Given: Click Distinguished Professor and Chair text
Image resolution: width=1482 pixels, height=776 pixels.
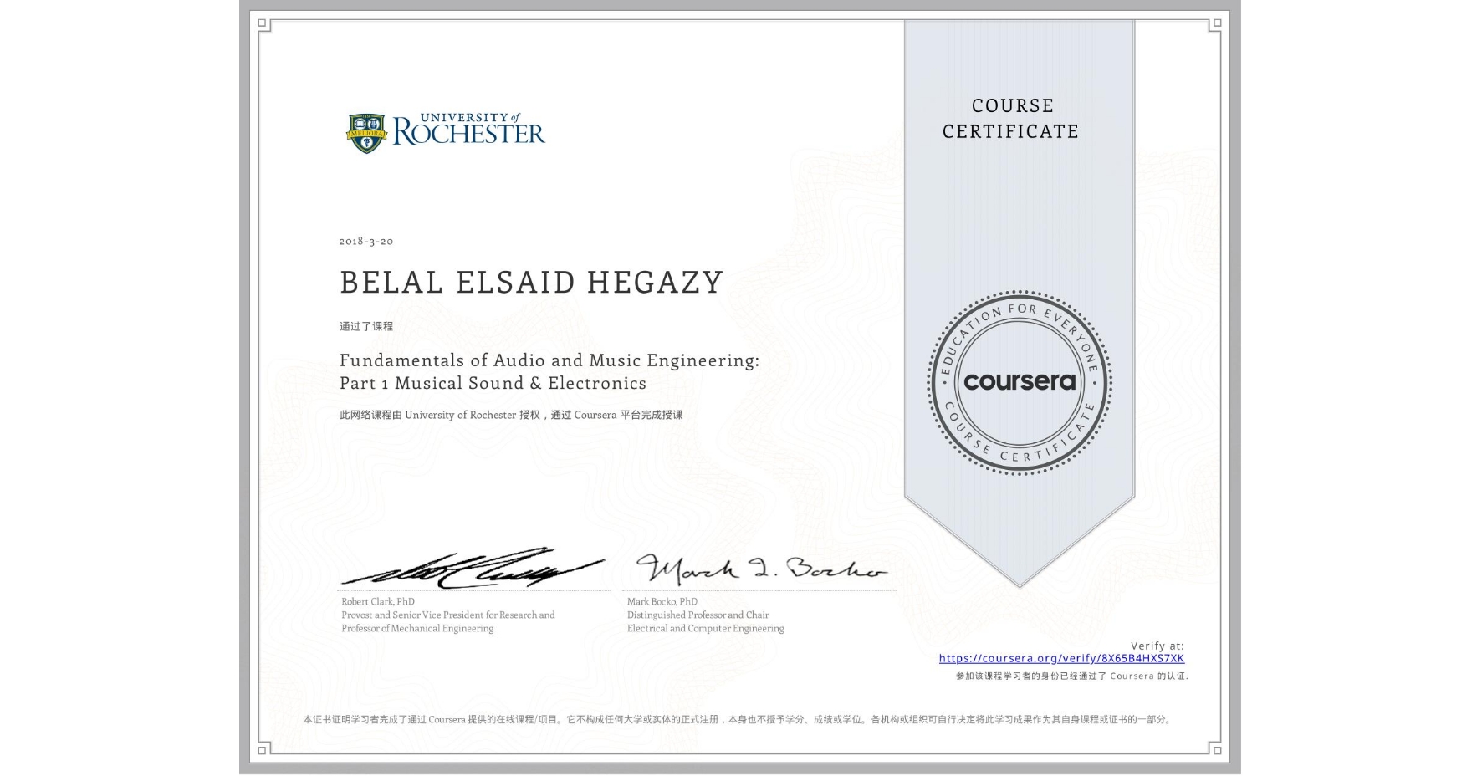Looking at the screenshot, I should pyautogui.click(x=698, y=615).
